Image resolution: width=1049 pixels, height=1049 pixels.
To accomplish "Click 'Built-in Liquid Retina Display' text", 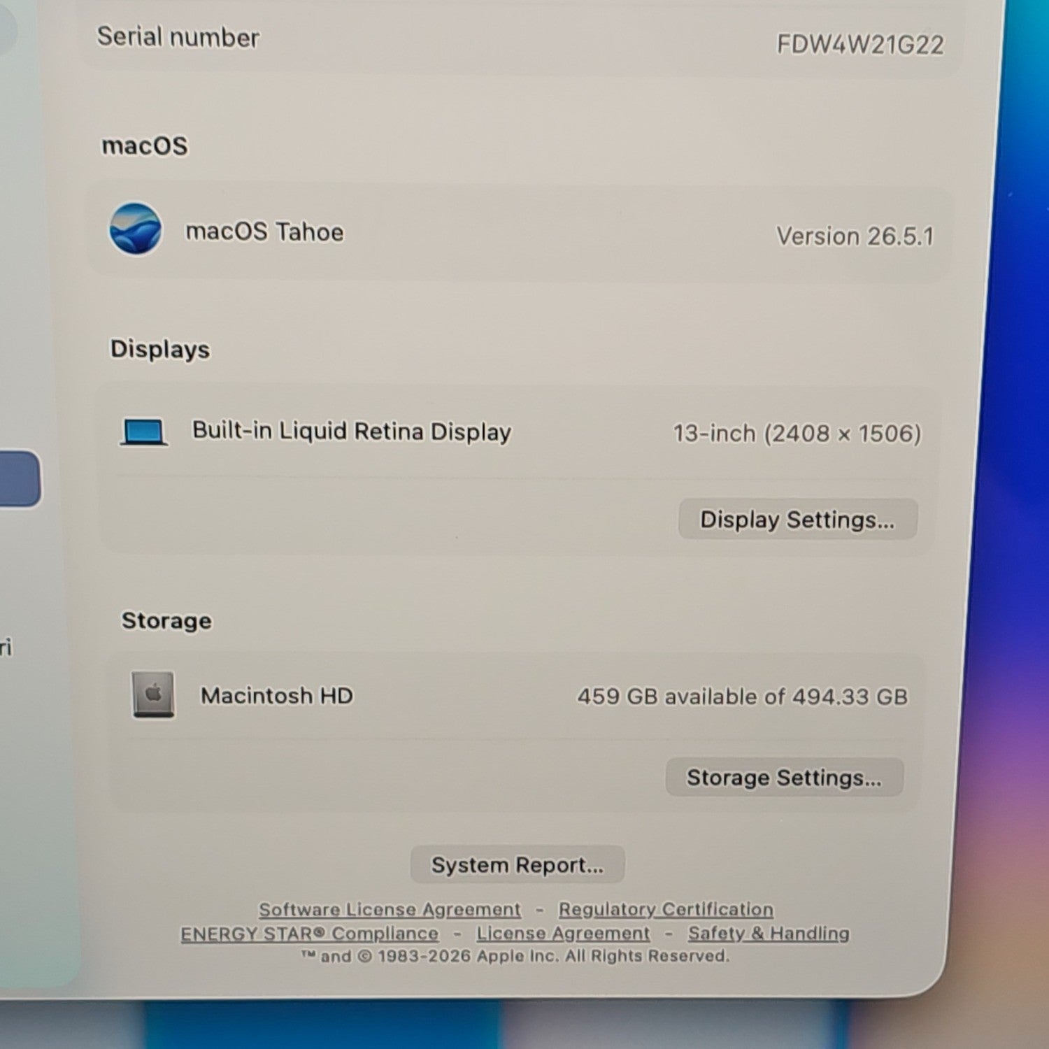I will click(x=352, y=431).
